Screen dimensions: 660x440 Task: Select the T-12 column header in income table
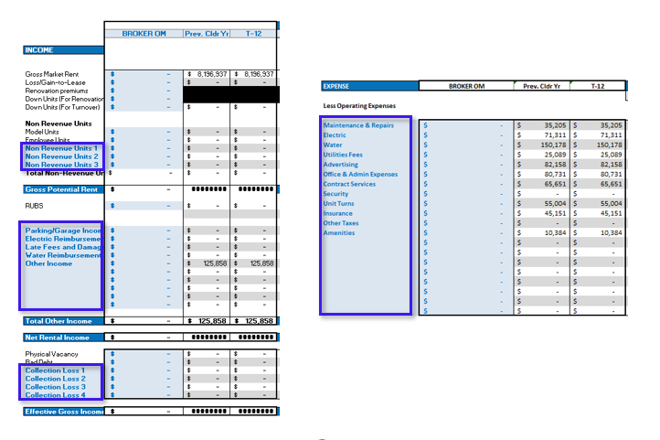tap(253, 34)
